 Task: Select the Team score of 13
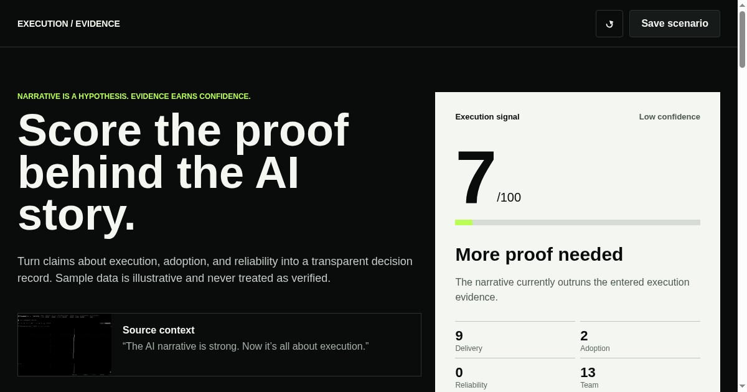click(588, 373)
